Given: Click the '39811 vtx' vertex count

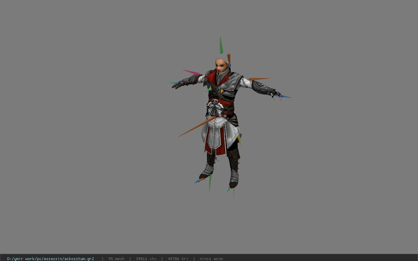Looking at the screenshot, I should [x=146, y=259].
